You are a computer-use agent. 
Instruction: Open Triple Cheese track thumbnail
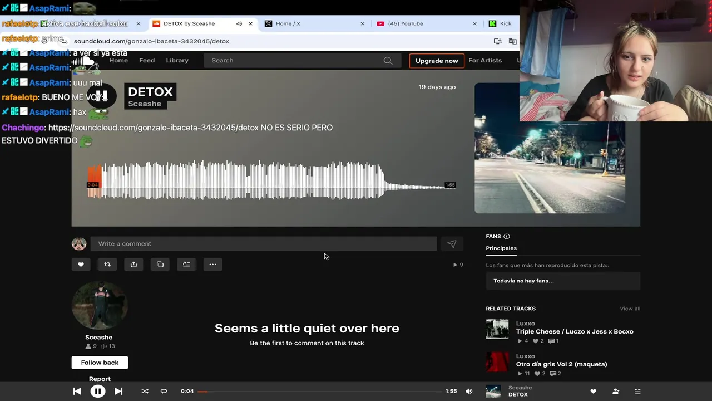click(x=497, y=329)
